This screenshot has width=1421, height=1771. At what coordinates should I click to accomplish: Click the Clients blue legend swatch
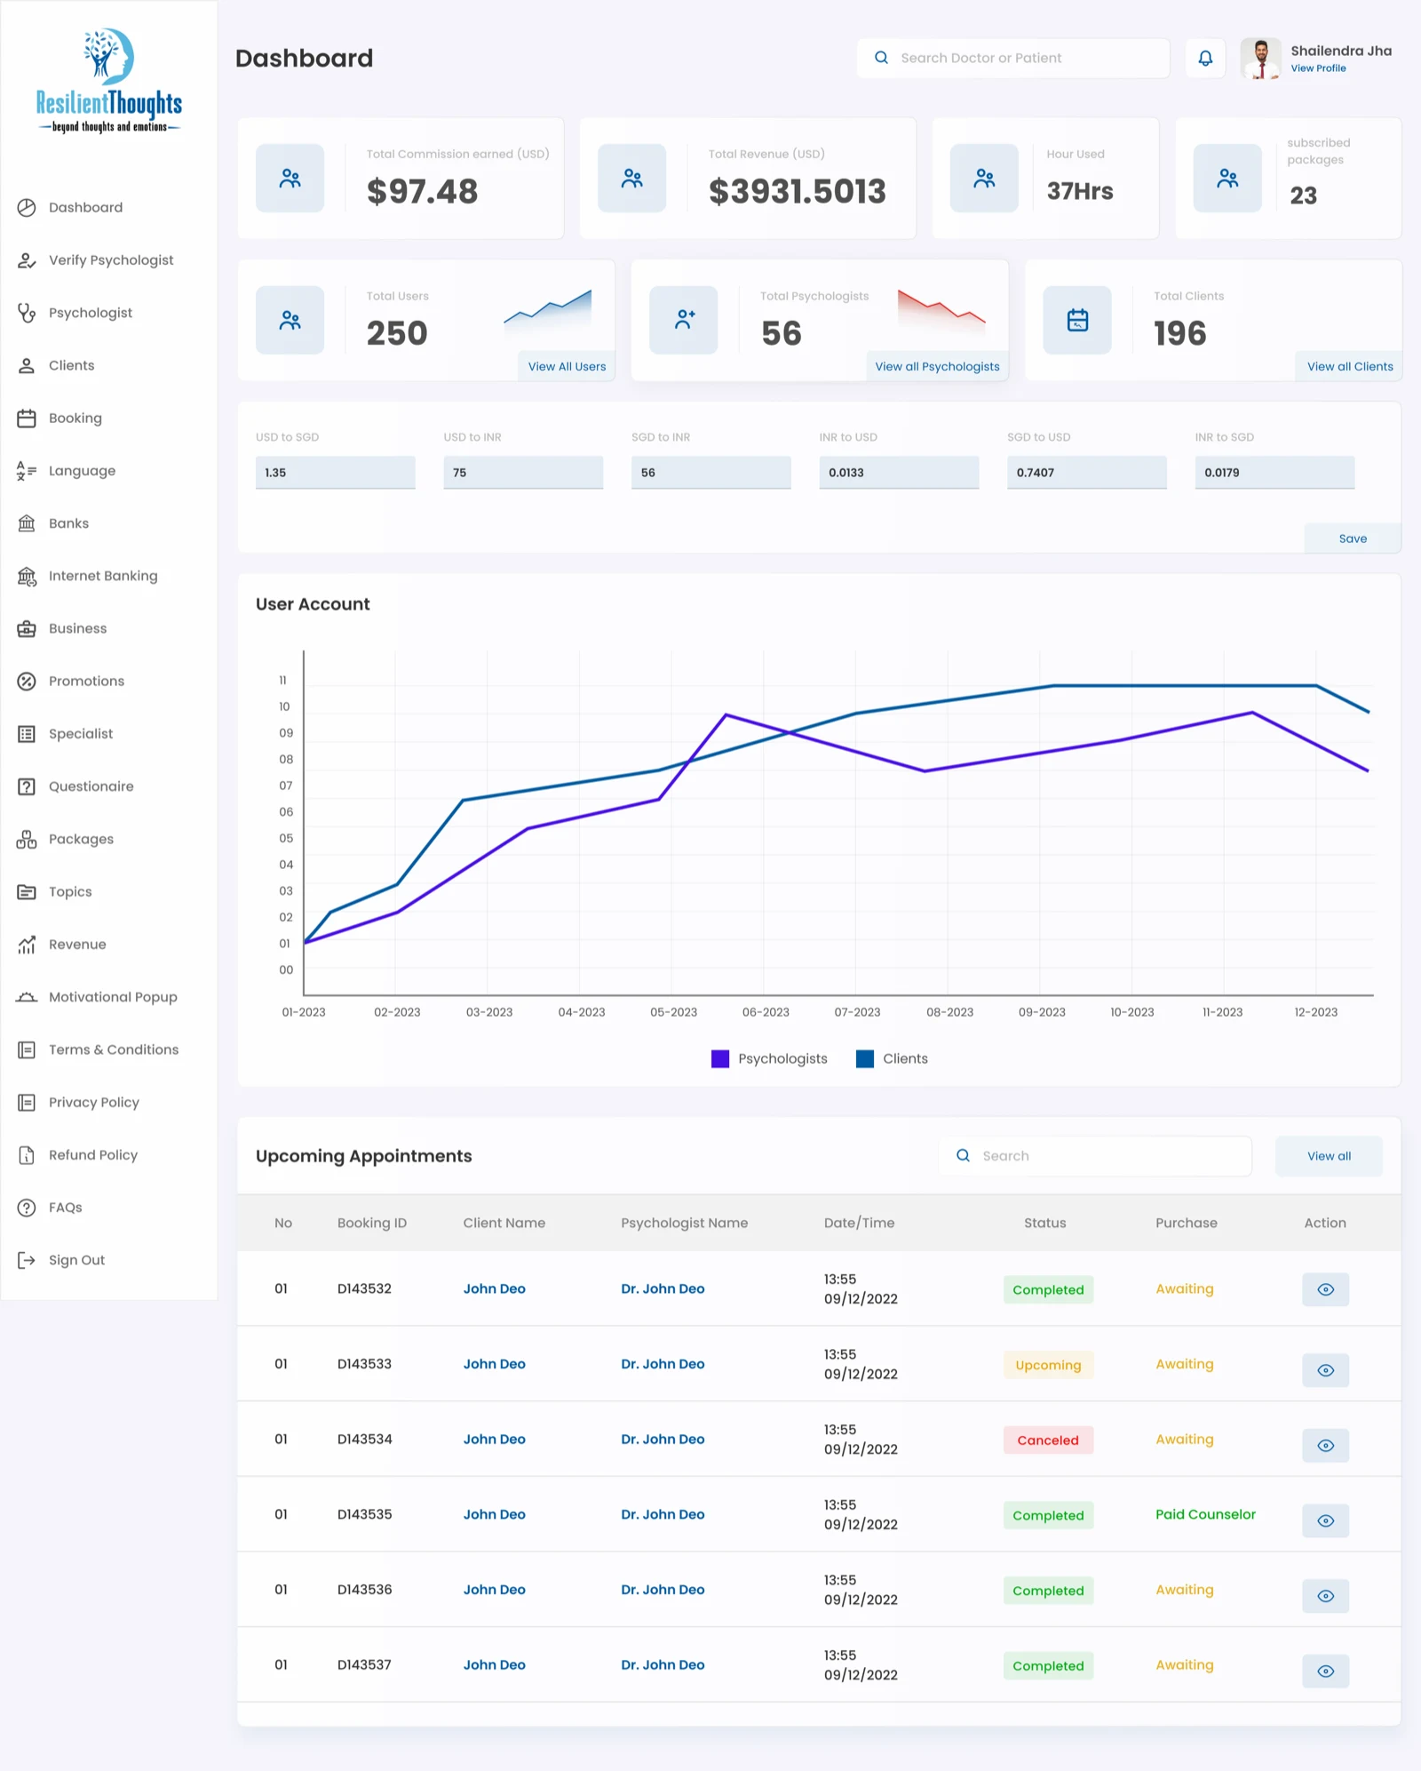click(865, 1059)
